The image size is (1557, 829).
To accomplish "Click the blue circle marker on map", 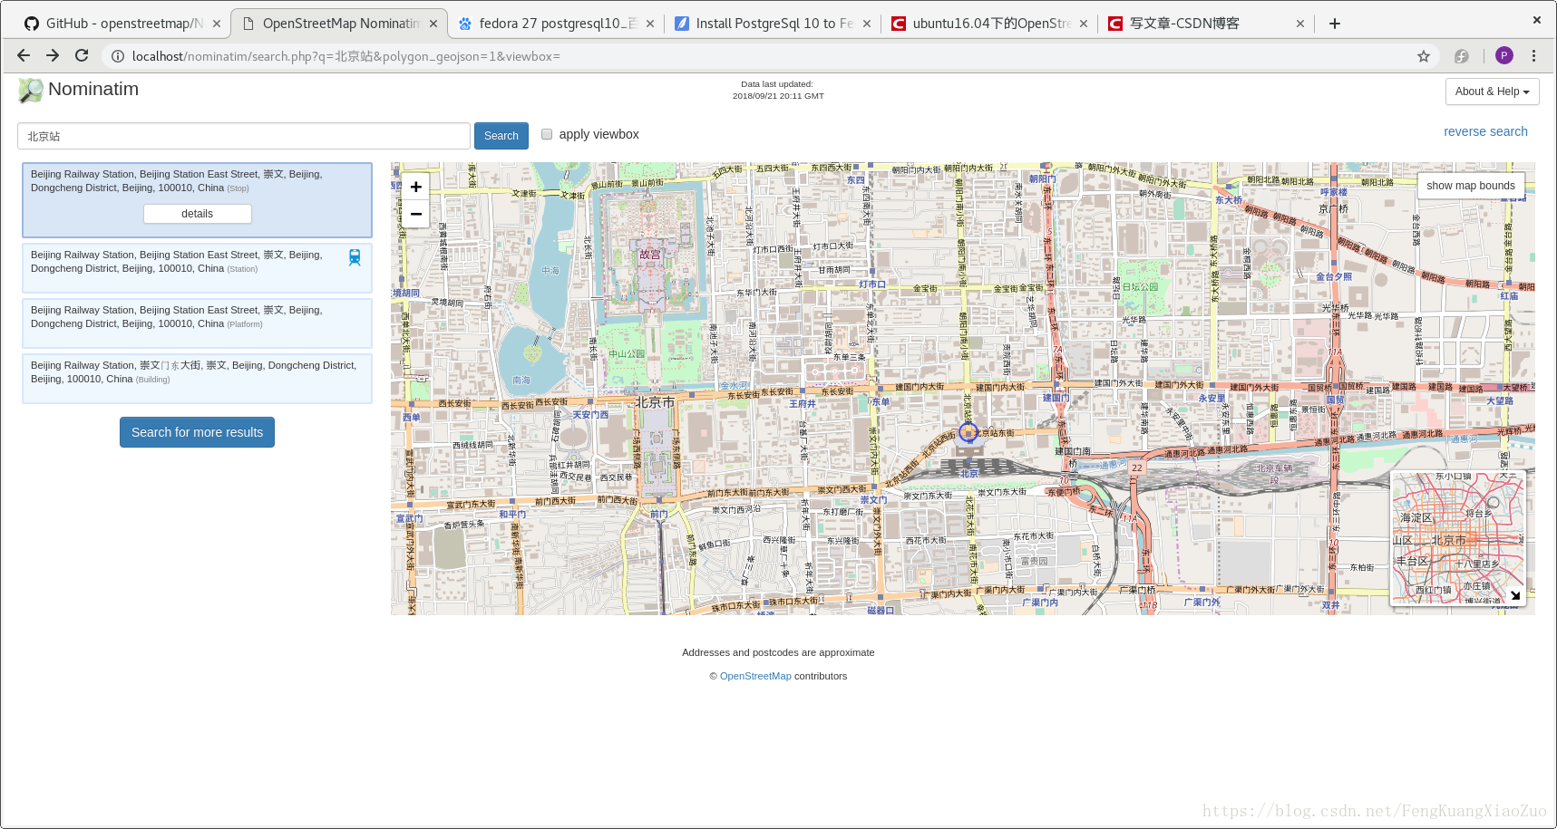I will tap(968, 432).
